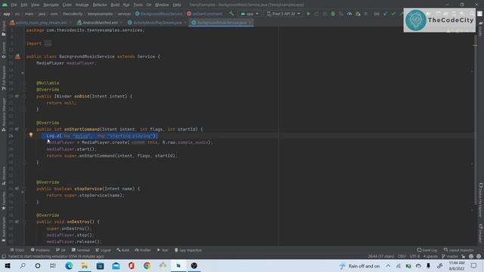The image size is (484, 272).
Task: Close the BackgroundMusicService.java tab
Action: (x=250, y=23)
